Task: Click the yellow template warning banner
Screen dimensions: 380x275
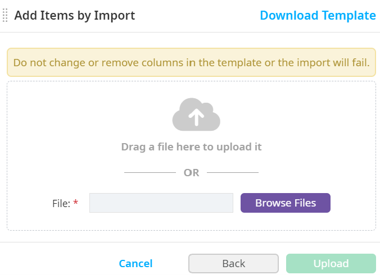Action: (x=191, y=62)
